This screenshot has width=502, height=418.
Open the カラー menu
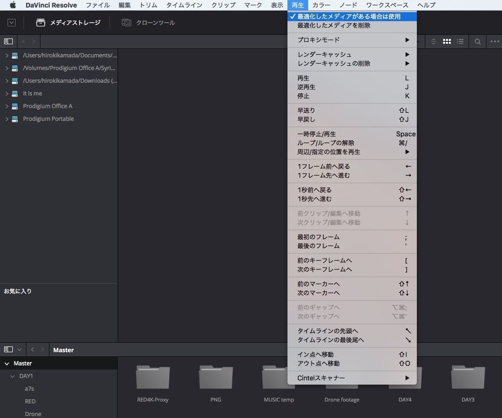321,5
